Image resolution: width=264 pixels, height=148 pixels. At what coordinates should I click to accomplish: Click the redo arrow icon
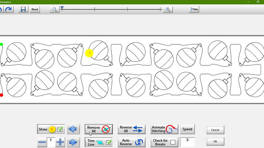9,9
